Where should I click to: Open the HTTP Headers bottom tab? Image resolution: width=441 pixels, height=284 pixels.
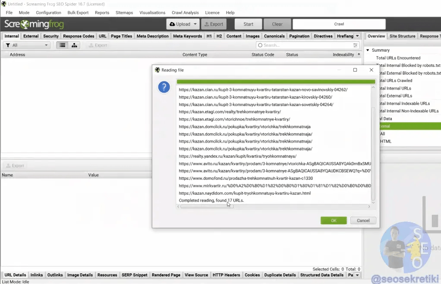coord(226,275)
